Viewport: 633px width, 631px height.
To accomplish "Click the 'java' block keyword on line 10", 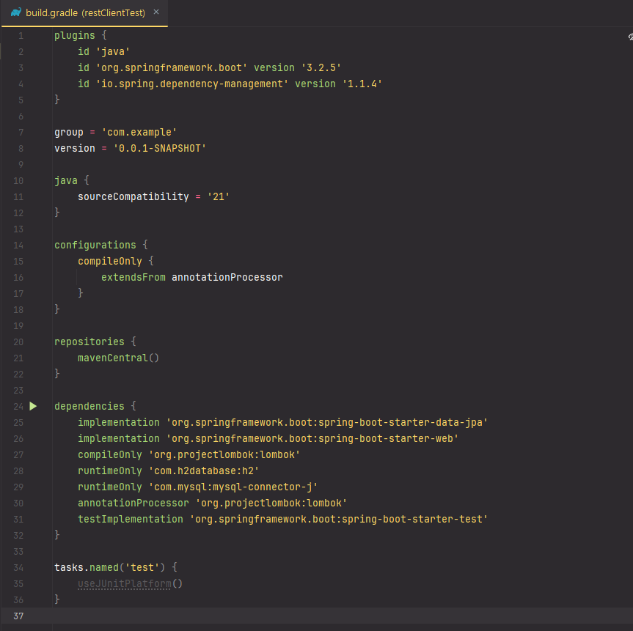I will tap(66, 181).
